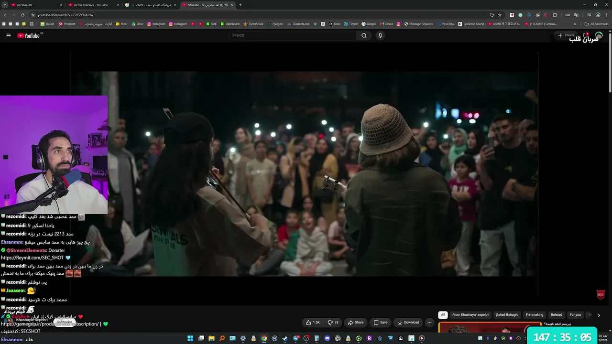Switch to the first YouTube tab
This screenshot has height=344, width=612.
[36, 5]
